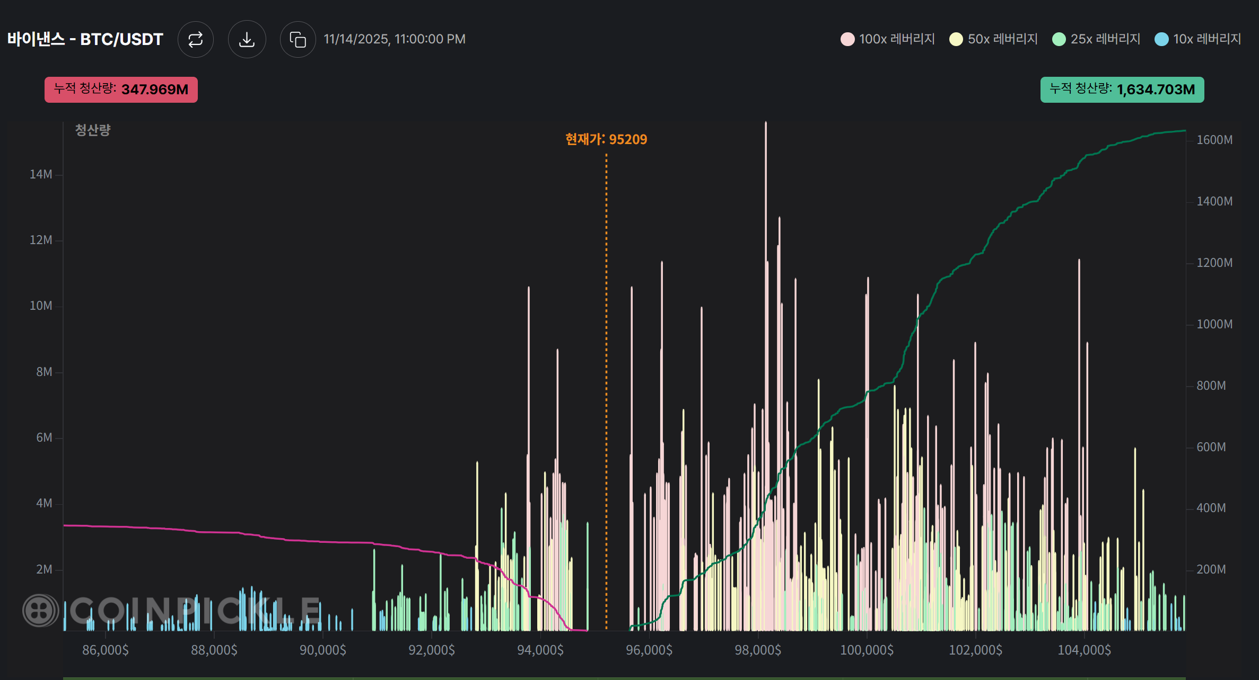This screenshot has height=680, width=1259.
Task: Click the pink 100x legend color dot
Action: [847, 39]
